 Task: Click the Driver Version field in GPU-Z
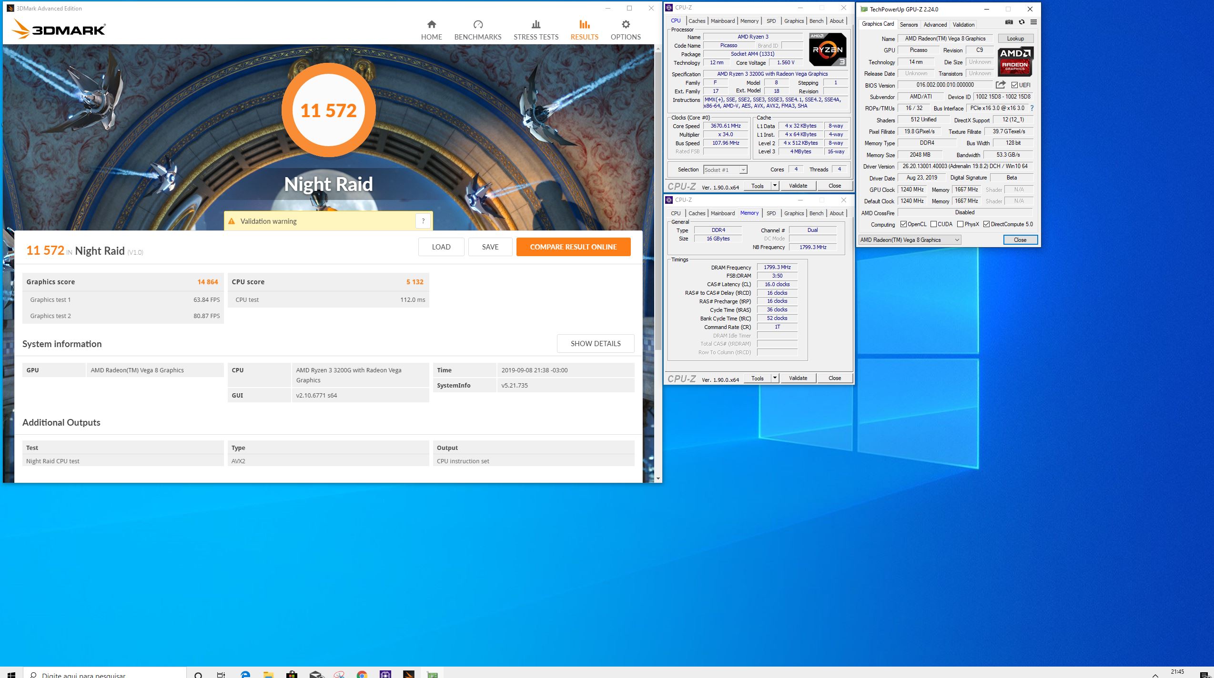pyautogui.click(x=965, y=166)
